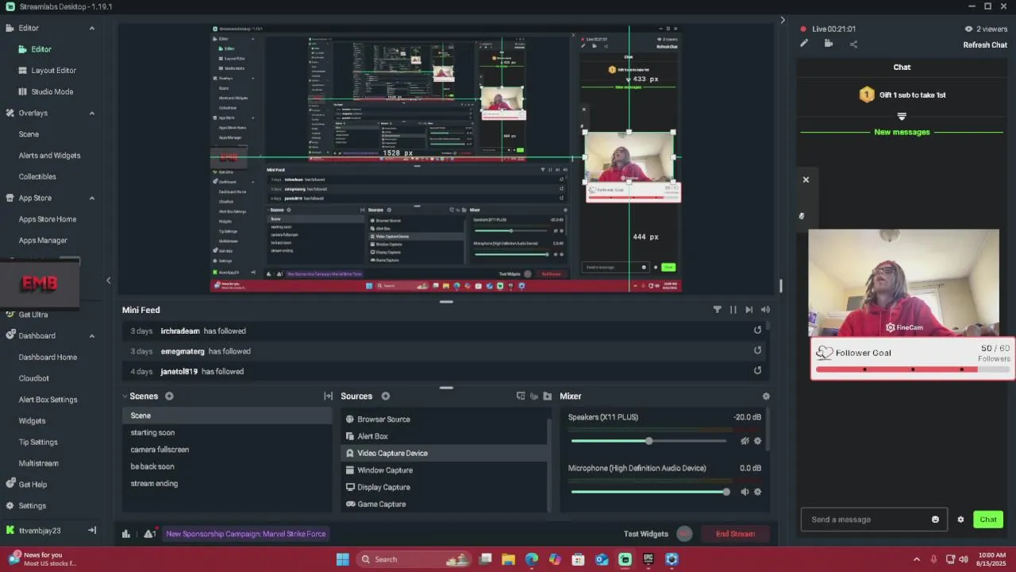Collapse the left sidebar arrow

coord(109,280)
